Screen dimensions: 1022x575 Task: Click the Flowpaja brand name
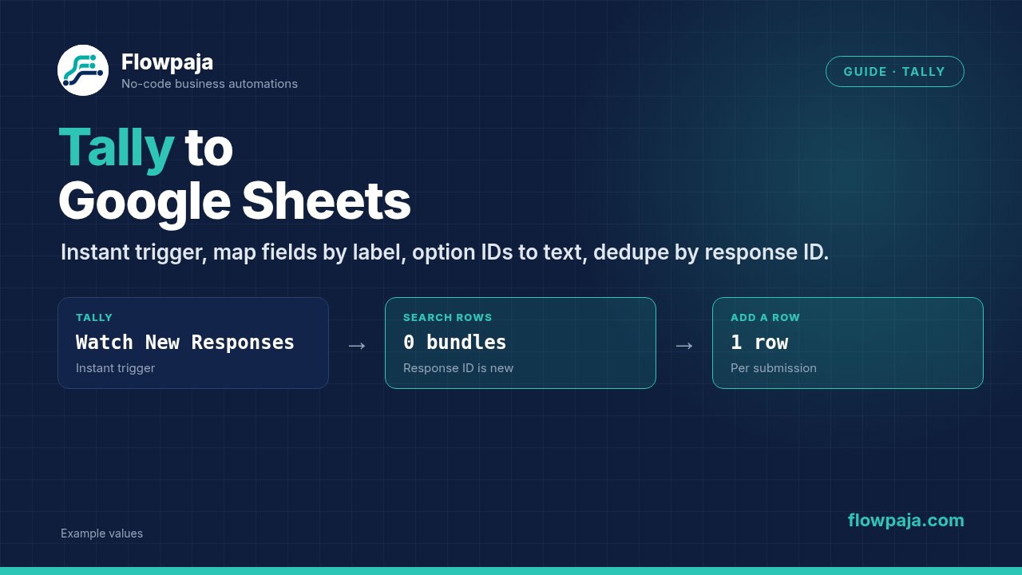coord(167,62)
